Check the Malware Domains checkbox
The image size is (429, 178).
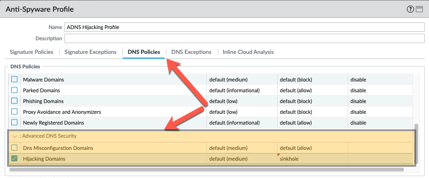point(14,80)
